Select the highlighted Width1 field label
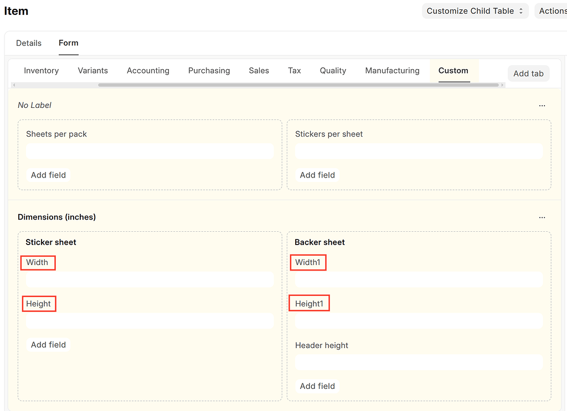This screenshot has height=411, width=567. 308,262
